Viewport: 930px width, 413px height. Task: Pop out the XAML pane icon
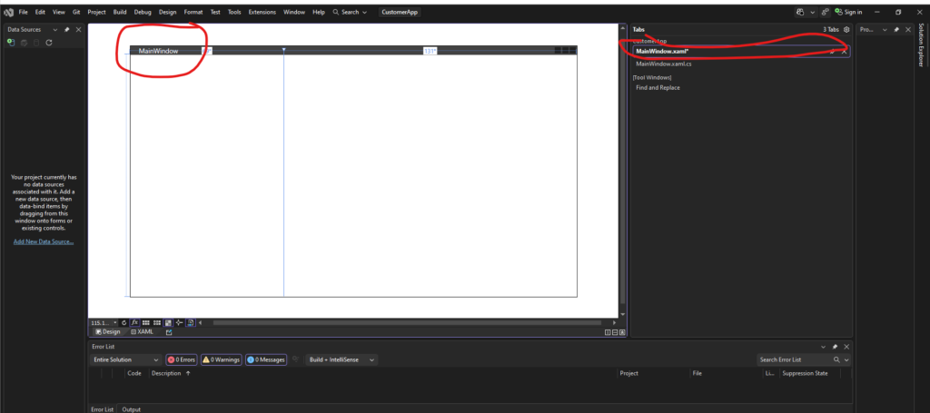pos(169,332)
